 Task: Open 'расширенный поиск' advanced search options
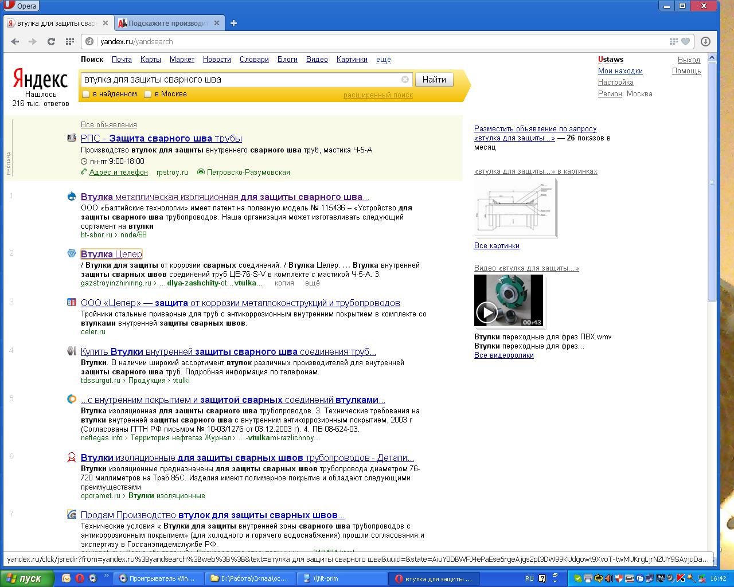pos(378,95)
